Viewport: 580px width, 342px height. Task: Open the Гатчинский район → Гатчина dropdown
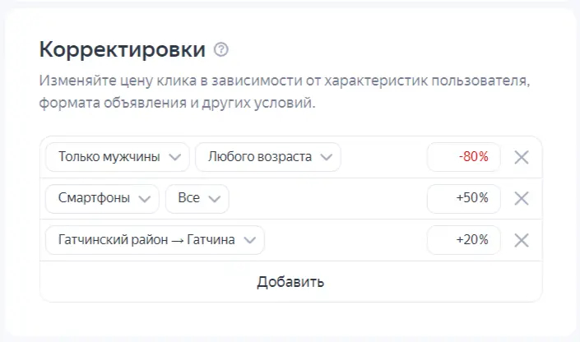(x=155, y=240)
